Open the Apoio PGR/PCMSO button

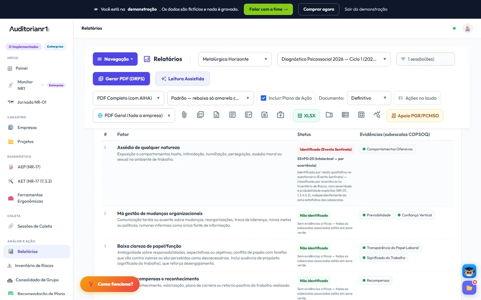[x=415, y=116]
